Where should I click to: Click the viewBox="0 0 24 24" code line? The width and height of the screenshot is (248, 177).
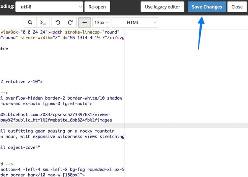click(60, 32)
